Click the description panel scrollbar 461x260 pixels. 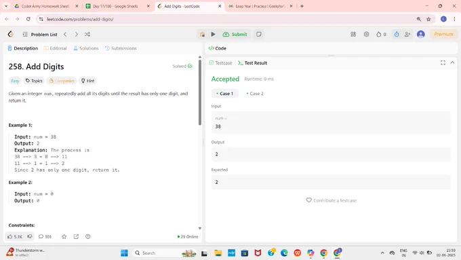coord(200,93)
